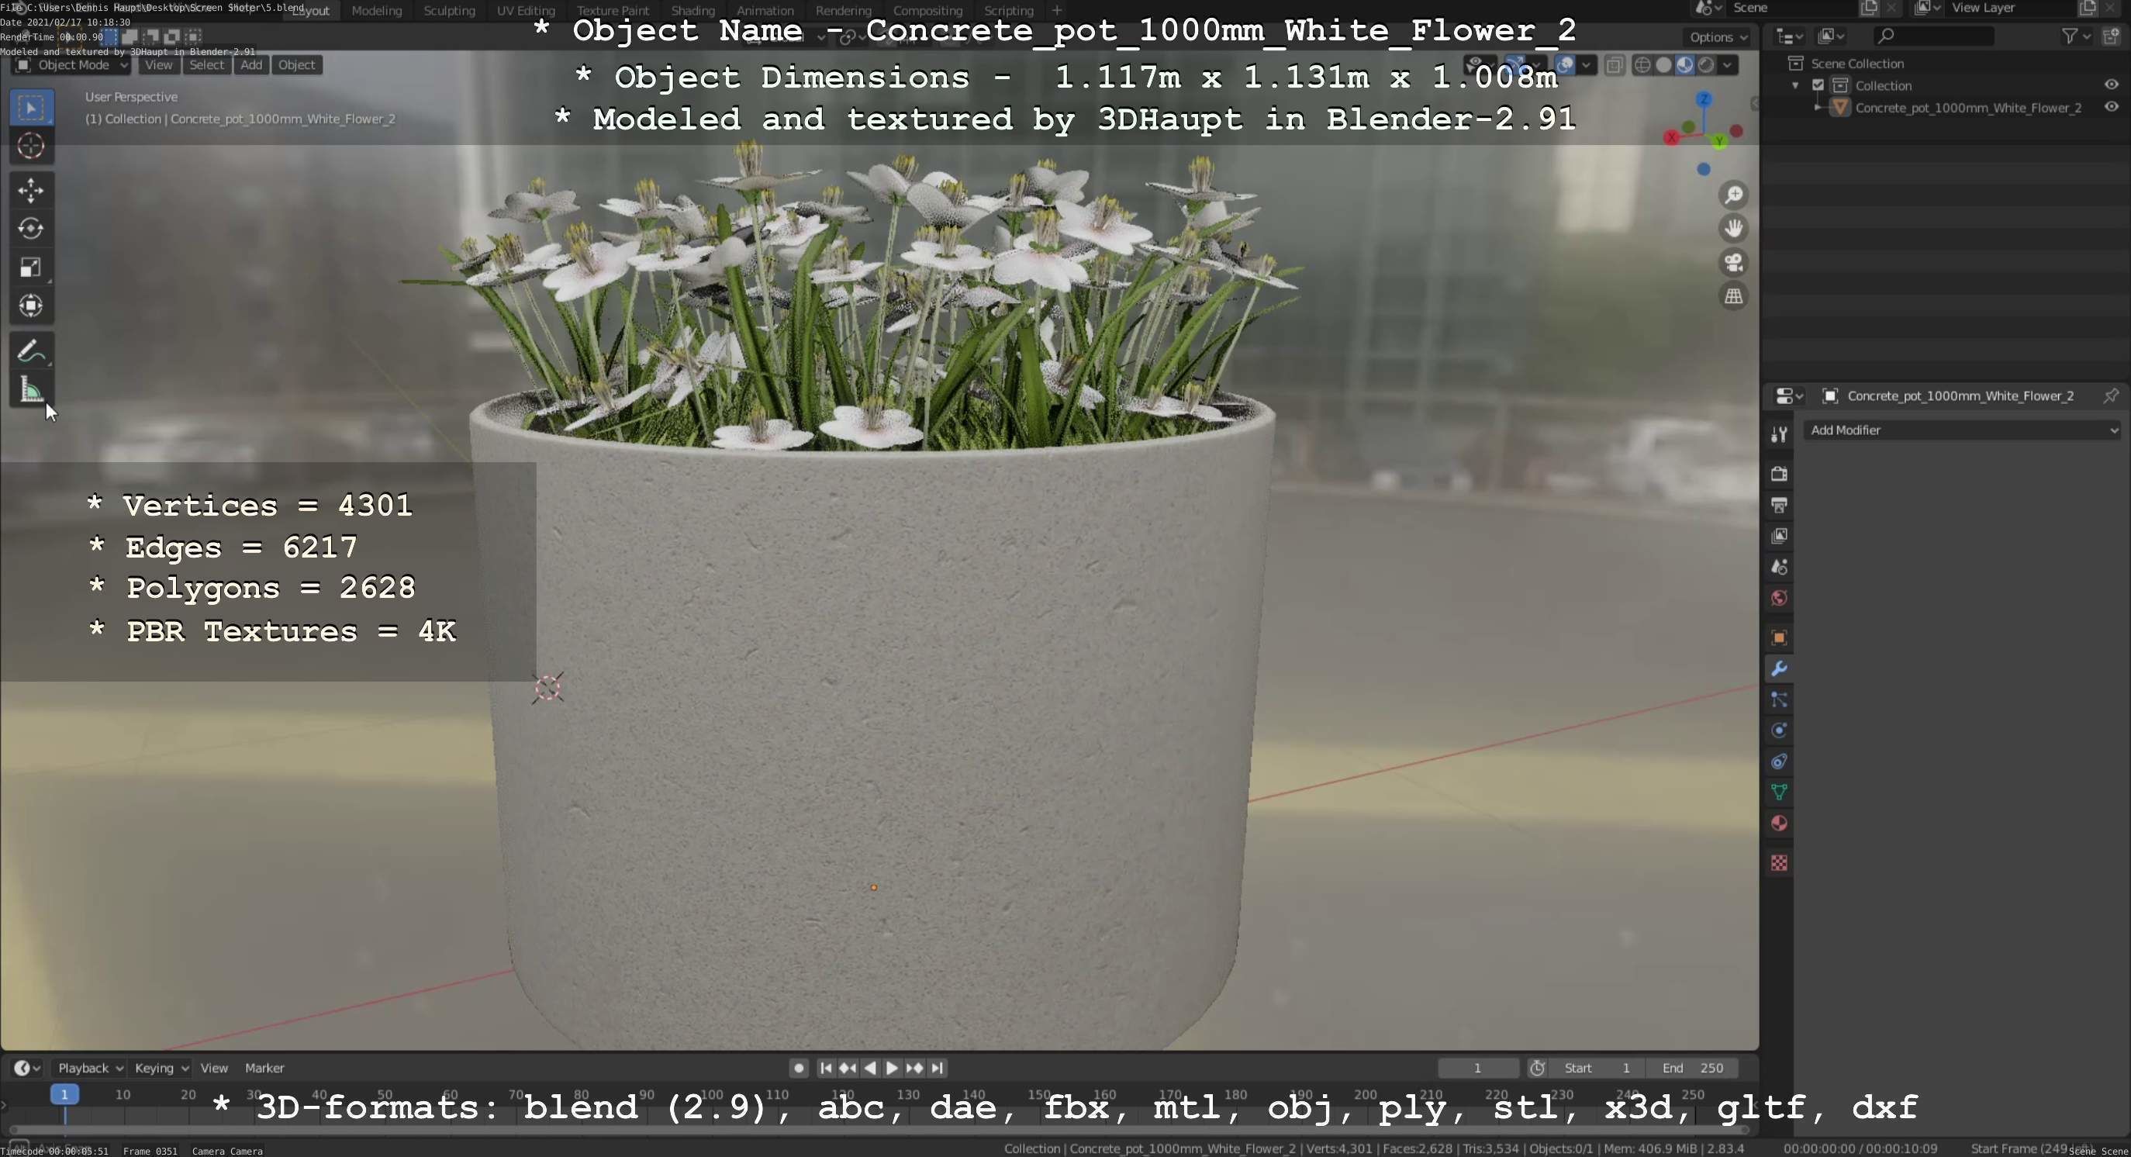Open the World properties globe tab

[x=1780, y=598]
